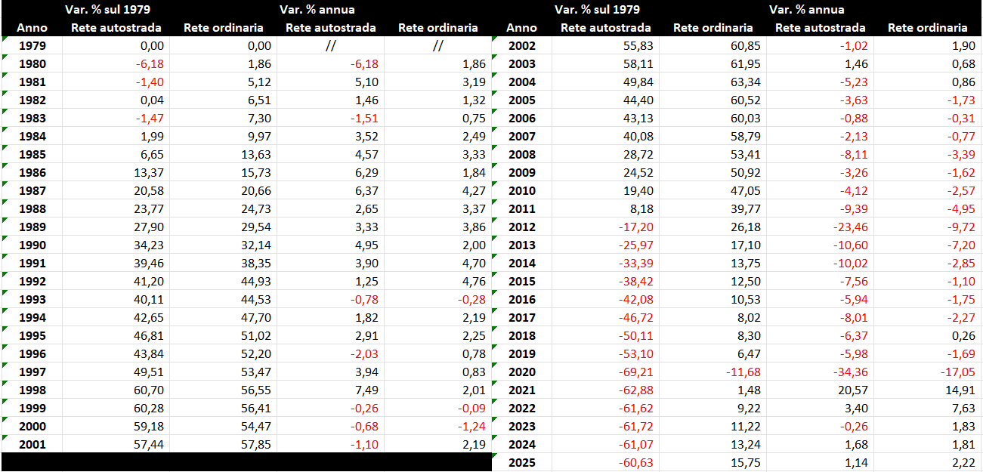
Task: Click the 2002 year cell
Action: click(x=521, y=45)
